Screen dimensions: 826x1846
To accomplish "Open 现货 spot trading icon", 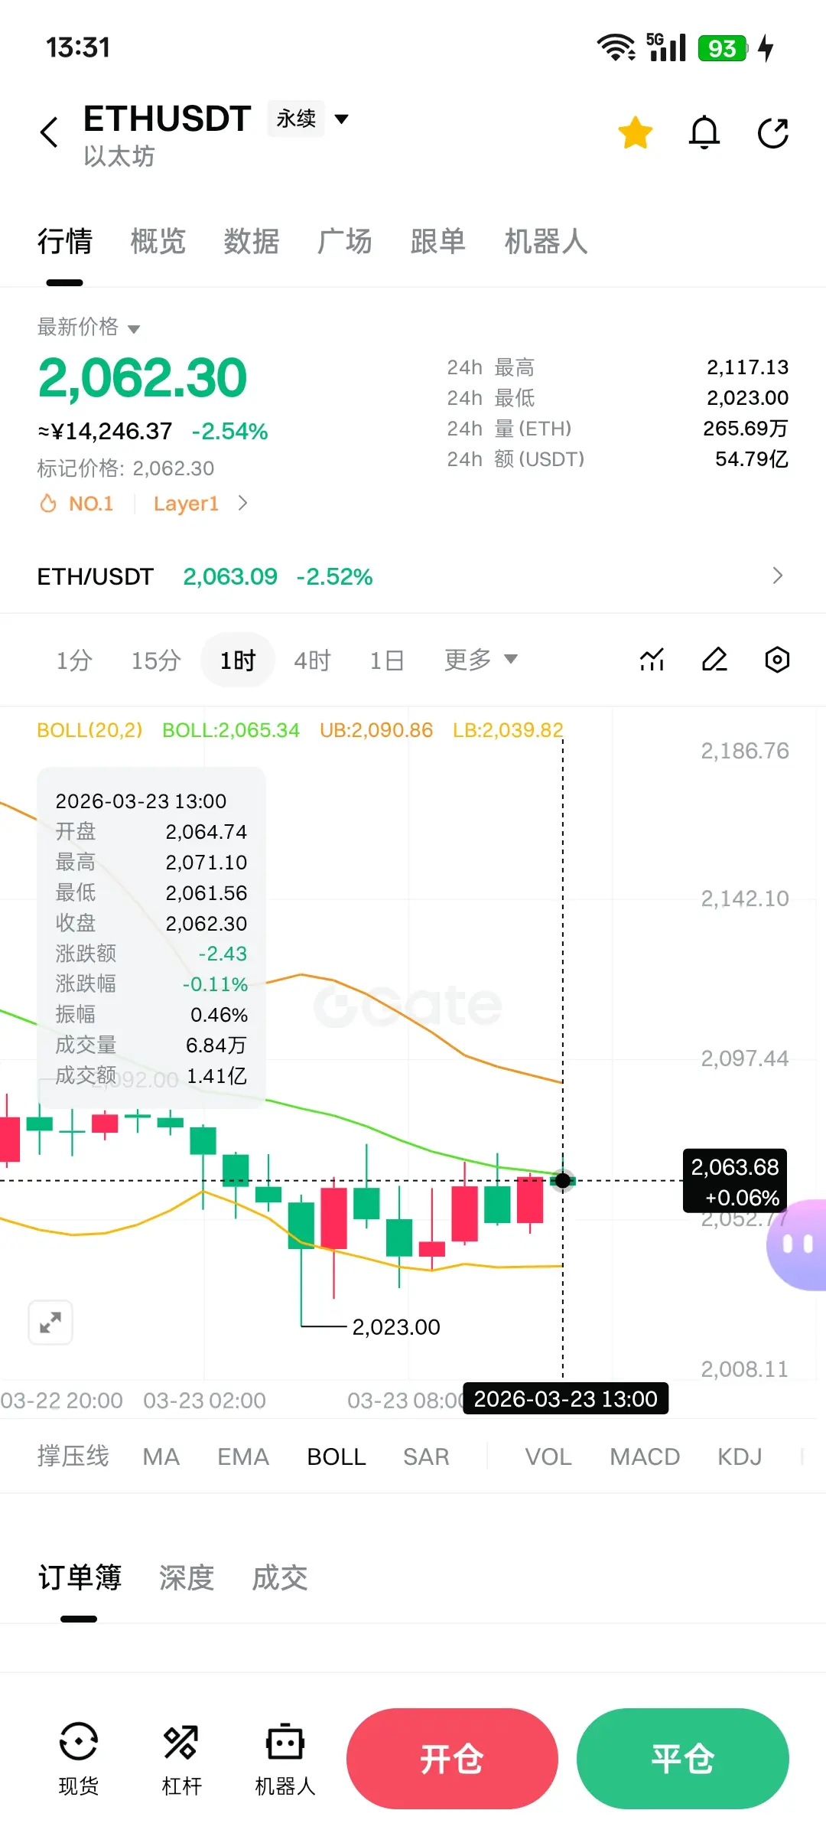I will point(79,1759).
